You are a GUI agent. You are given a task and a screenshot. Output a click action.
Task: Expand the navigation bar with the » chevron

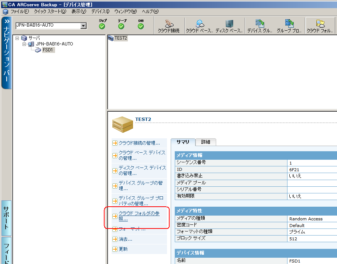click(x=7, y=21)
